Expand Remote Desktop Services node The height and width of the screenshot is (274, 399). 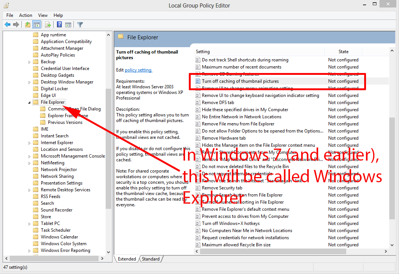pos(29,190)
